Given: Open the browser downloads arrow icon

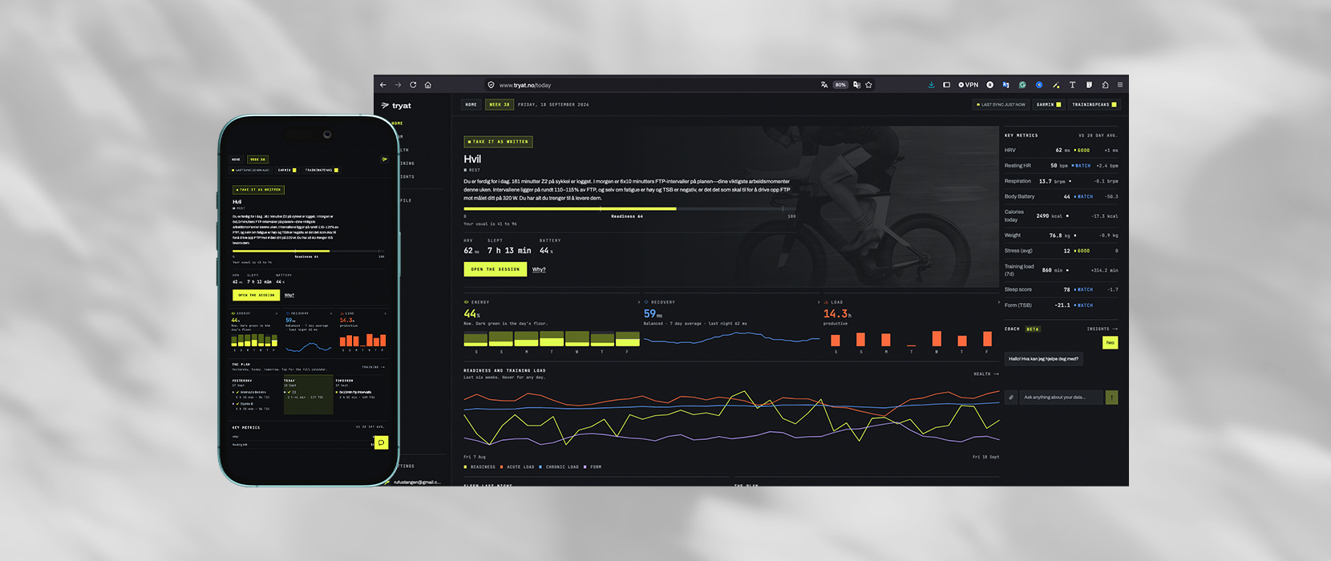Looking at the screenshot, I should click(x=931, y=85).
